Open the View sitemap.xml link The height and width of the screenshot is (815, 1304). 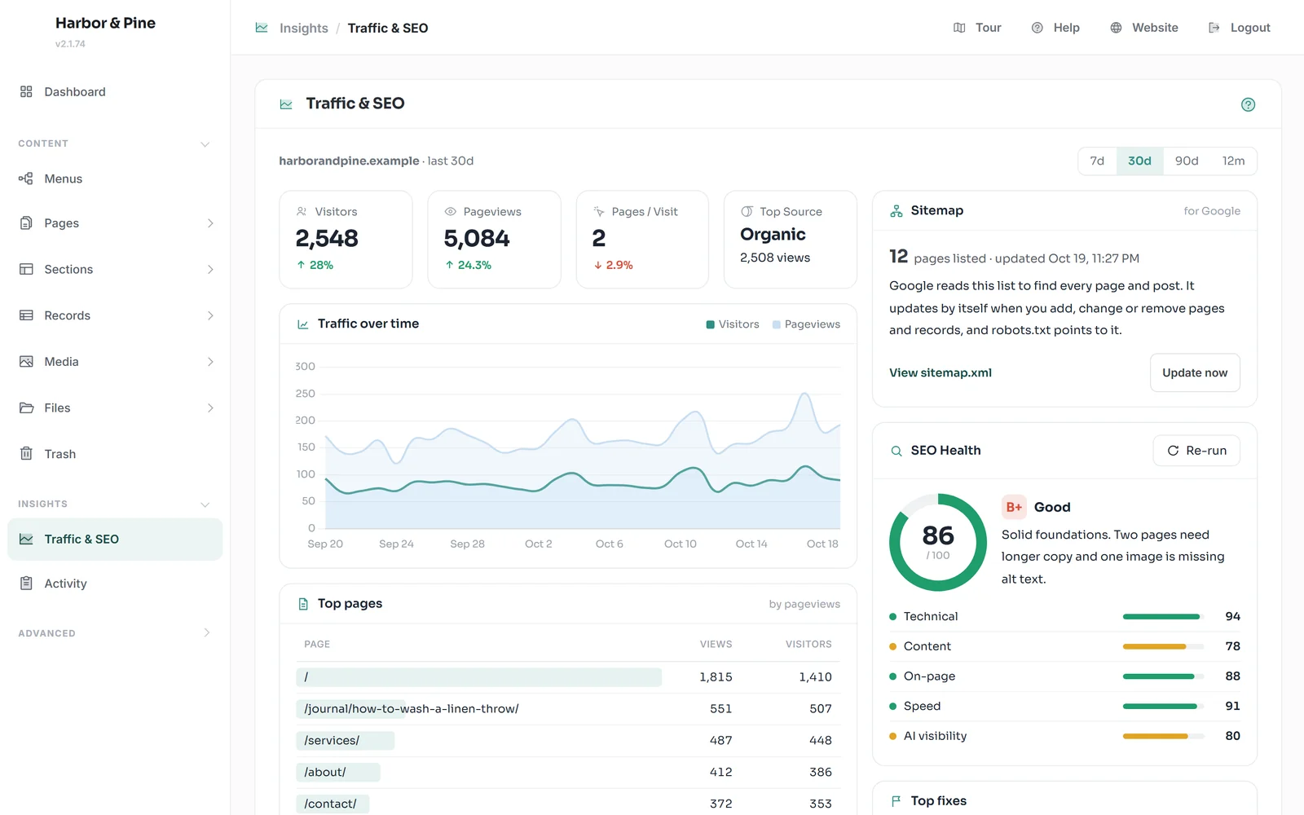941,372
